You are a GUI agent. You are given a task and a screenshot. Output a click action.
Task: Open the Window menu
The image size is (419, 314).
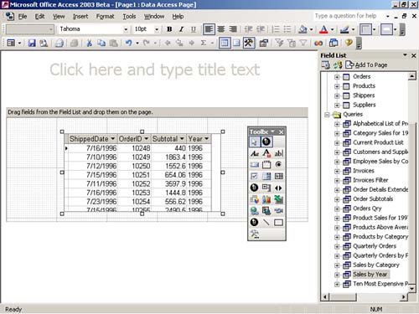154,17
